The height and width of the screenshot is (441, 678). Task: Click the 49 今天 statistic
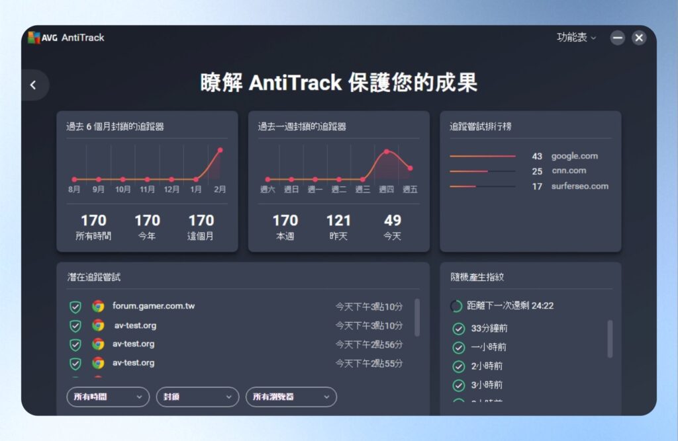(392, 227)
